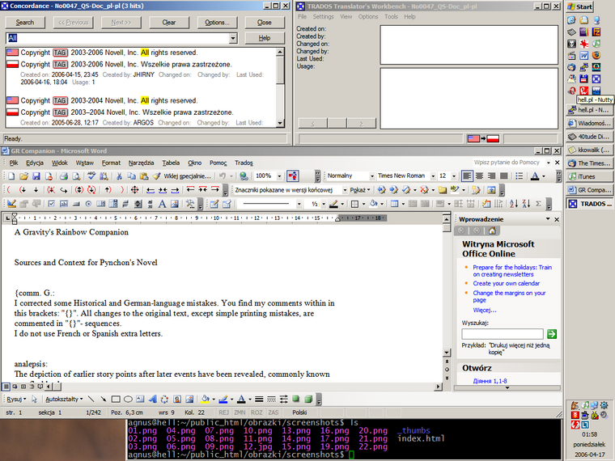Click the AutoSum sigma icon
The image size is (615, 461).
click(538, 204)
